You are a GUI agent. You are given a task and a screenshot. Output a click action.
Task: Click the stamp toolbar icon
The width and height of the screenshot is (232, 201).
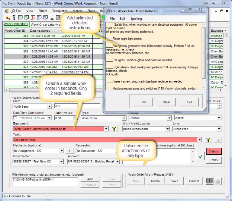point(52,17)
